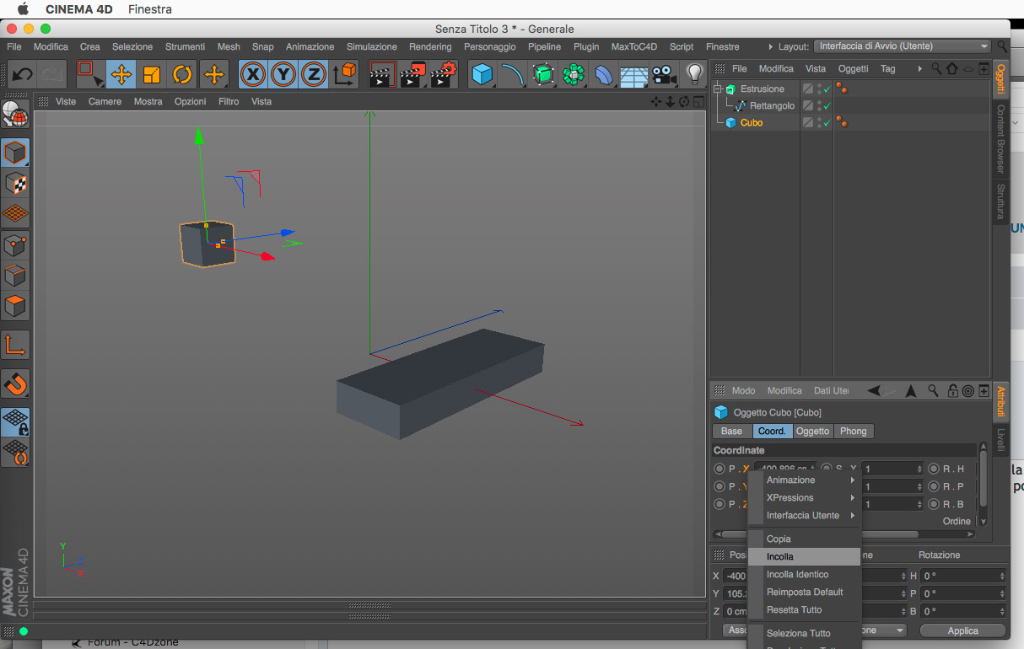Open CINEMA 4D macOS menu

pyautogui.click(x=80, y=9)
